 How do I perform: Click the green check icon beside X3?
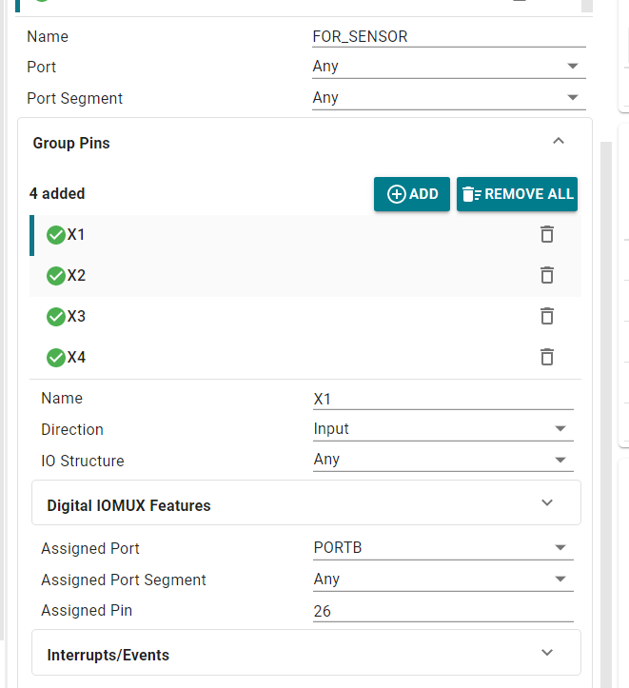tap(56, 317)
